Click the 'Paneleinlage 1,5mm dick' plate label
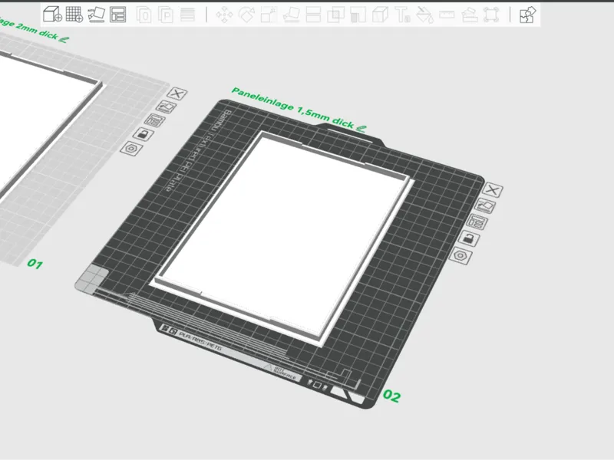This screenshot has height=460, width=614. [x=293, y=107]
